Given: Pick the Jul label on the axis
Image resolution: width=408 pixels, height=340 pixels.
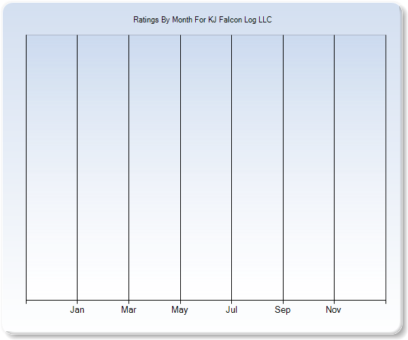Looking at the screenshot, I should [231, 310].
